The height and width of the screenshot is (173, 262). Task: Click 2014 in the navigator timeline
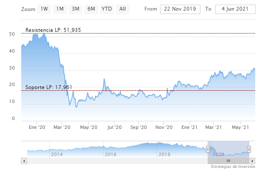point(57,155)
